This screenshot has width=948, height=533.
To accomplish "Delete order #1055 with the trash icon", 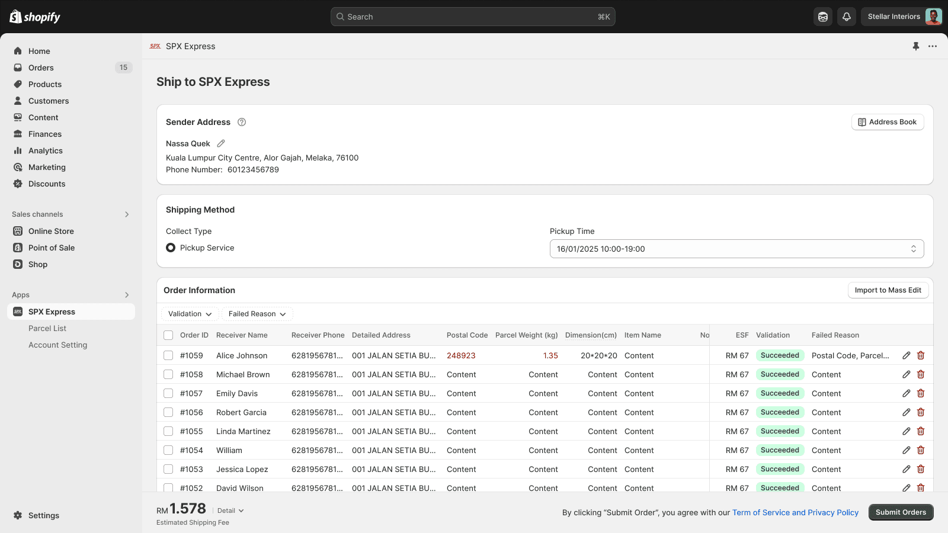I will point(921,431).
